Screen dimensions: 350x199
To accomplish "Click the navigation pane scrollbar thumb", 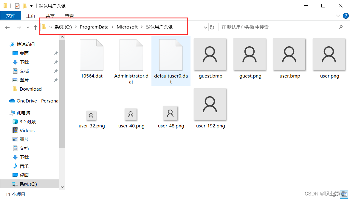I will coord(62,94).
